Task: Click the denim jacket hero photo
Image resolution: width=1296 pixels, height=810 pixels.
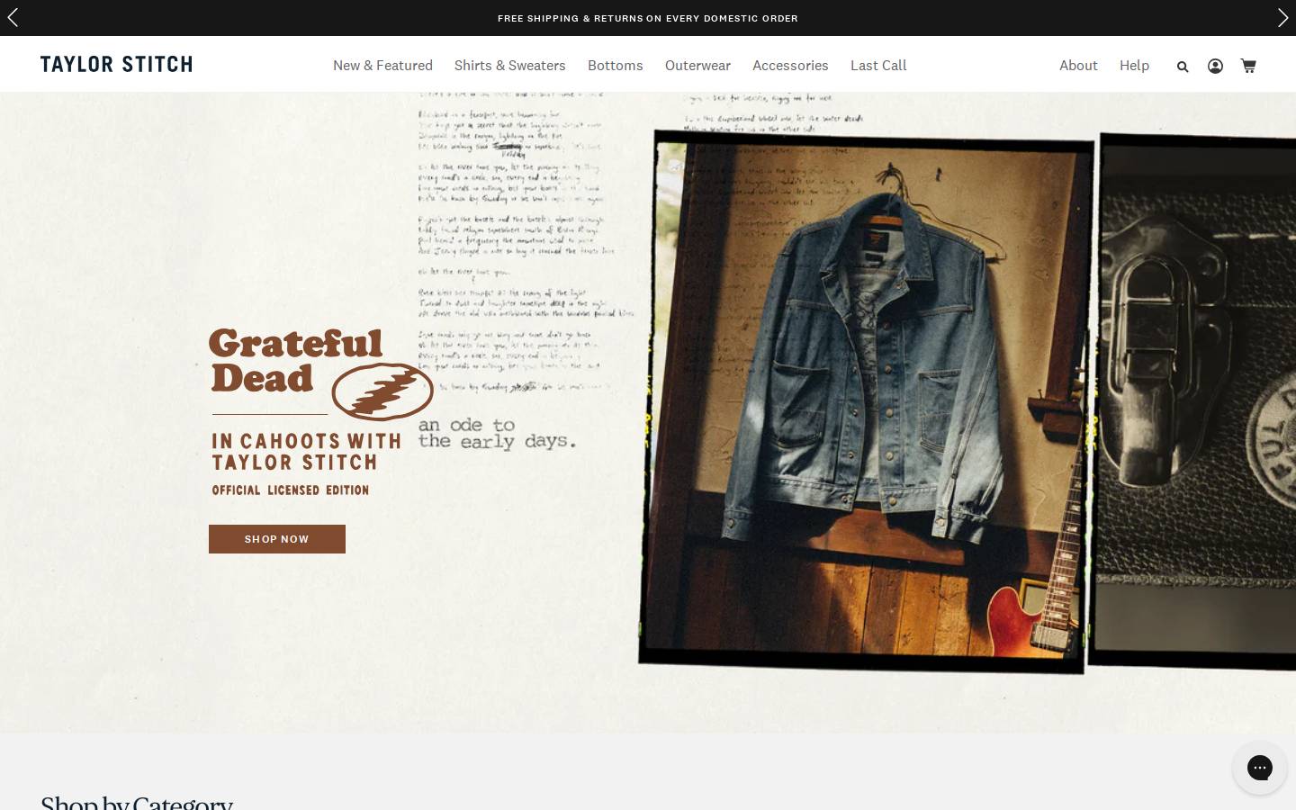Action: tap(866, 400)
